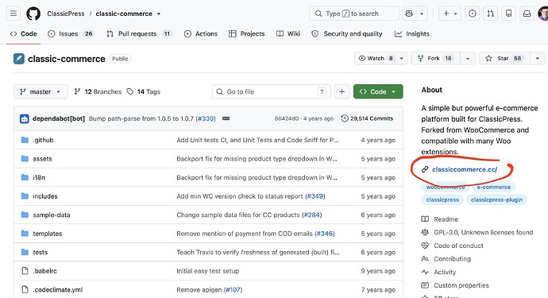The height and width of the screenshot is (298, 548).
Task: Open the hamburger navigation menu
Action: pos(14,14)
